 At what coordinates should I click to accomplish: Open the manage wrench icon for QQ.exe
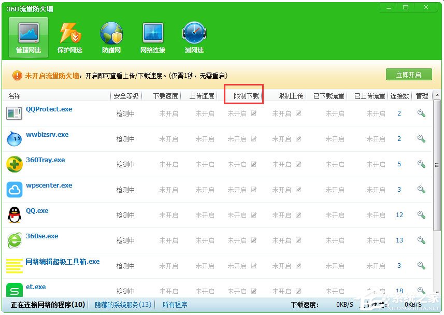[x=421, y=215]
